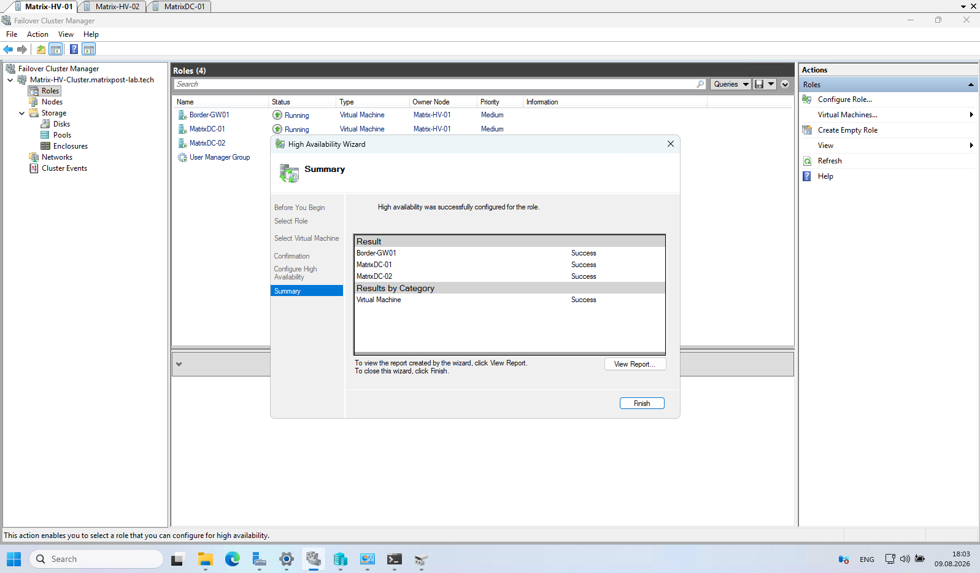
Task: Open the Queries dropdown
Action: pos(730,84)
